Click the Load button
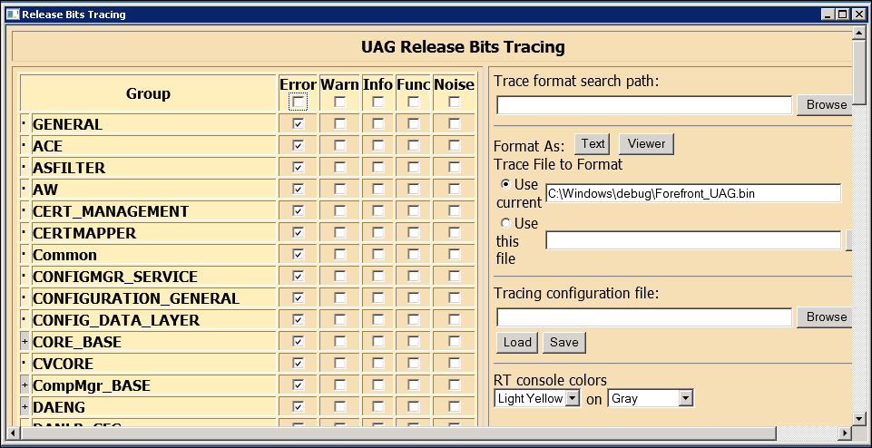 517,343
